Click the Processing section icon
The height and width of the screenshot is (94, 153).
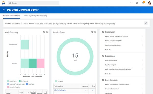coord(103,56)
